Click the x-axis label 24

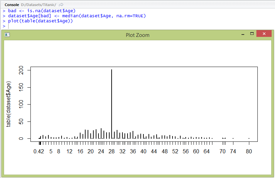[x=101, y=151]
